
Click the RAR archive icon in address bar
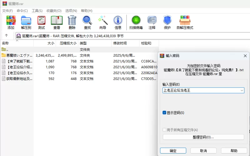click(x=19, y=36)
